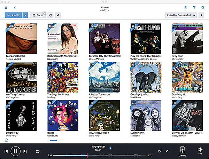
Task: Open the tag filter icon
Action: [x=58, y=15]
